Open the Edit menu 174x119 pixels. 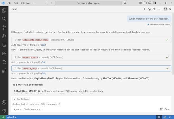click(x=16, y=3)
